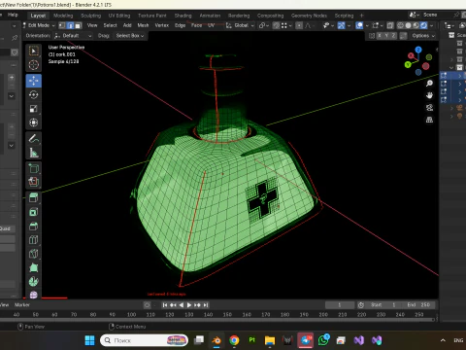This screenshot has height=350, width=466.
Task: Select the Measure tool
Action: [34, 153]
